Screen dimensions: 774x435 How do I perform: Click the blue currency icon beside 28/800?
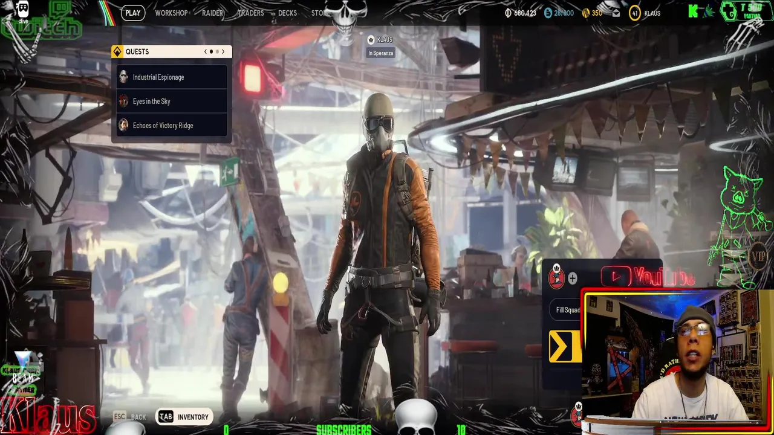[548, 13]
